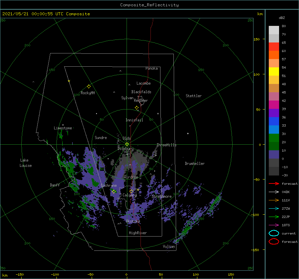The width and height of the screenshot is (299, 279).
Task: Click the HighRiver city label
Action: click(x=138, y=233)
